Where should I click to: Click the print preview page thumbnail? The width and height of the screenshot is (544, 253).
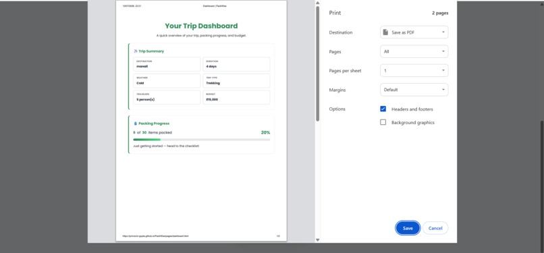pyautogui.click(x=201, y=121)
